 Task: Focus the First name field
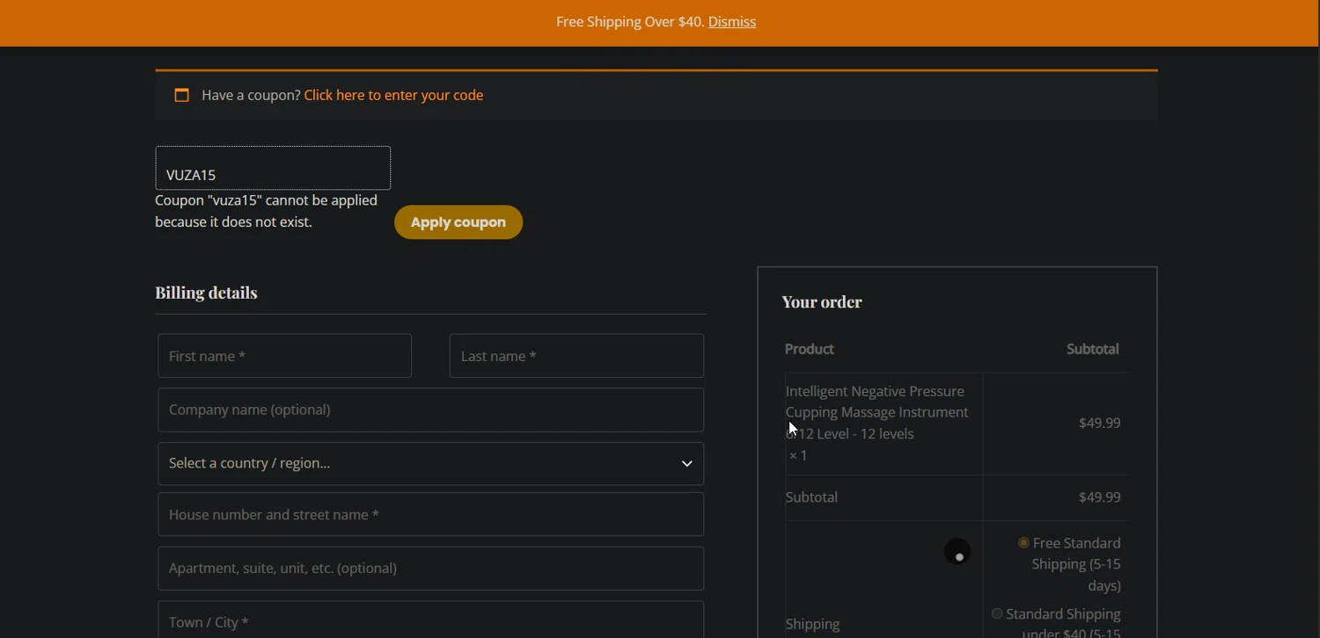[285, 356]
